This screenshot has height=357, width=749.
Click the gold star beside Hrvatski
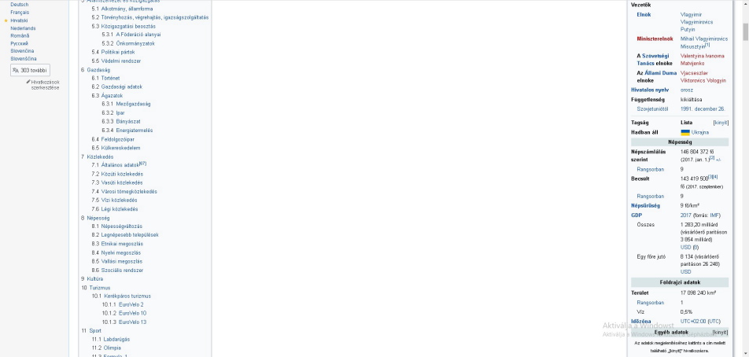[6, 20]
